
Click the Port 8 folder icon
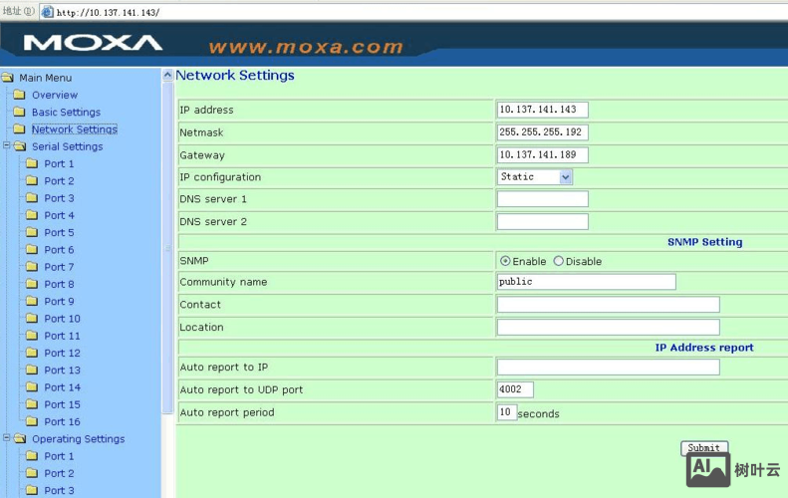tap(32, 284)
